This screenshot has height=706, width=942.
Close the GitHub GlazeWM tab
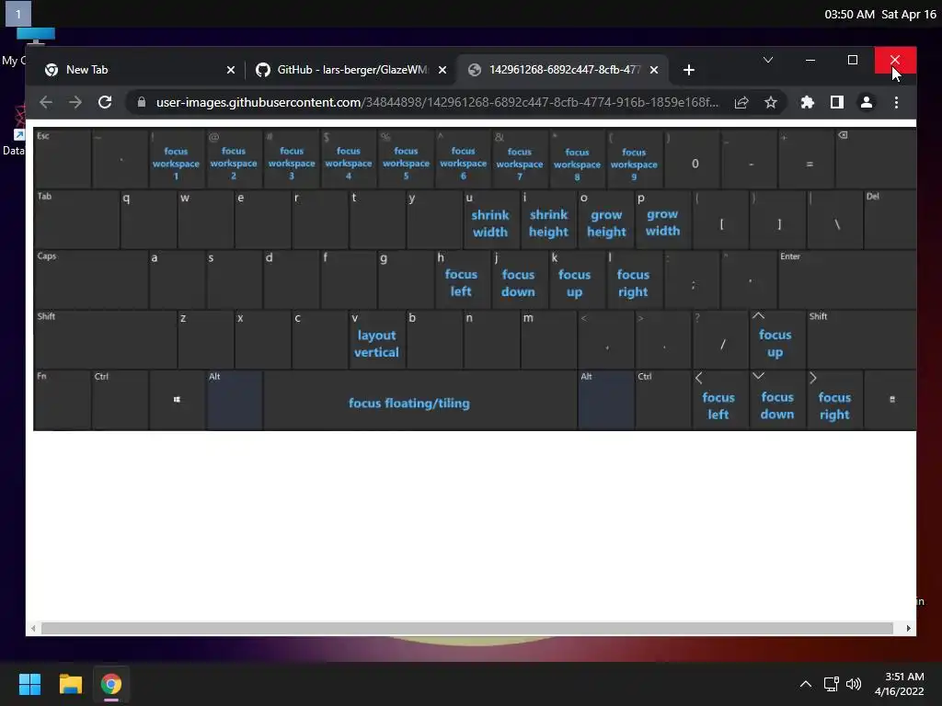(x=442, y=70)
